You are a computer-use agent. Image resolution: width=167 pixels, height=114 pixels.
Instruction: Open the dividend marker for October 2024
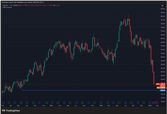(89, 103)
